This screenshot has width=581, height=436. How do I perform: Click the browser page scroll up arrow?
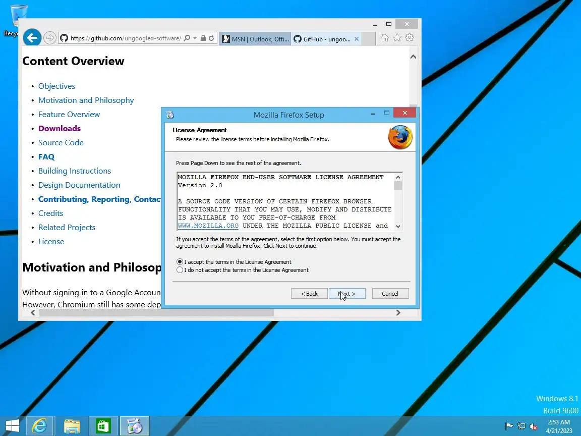413,57
